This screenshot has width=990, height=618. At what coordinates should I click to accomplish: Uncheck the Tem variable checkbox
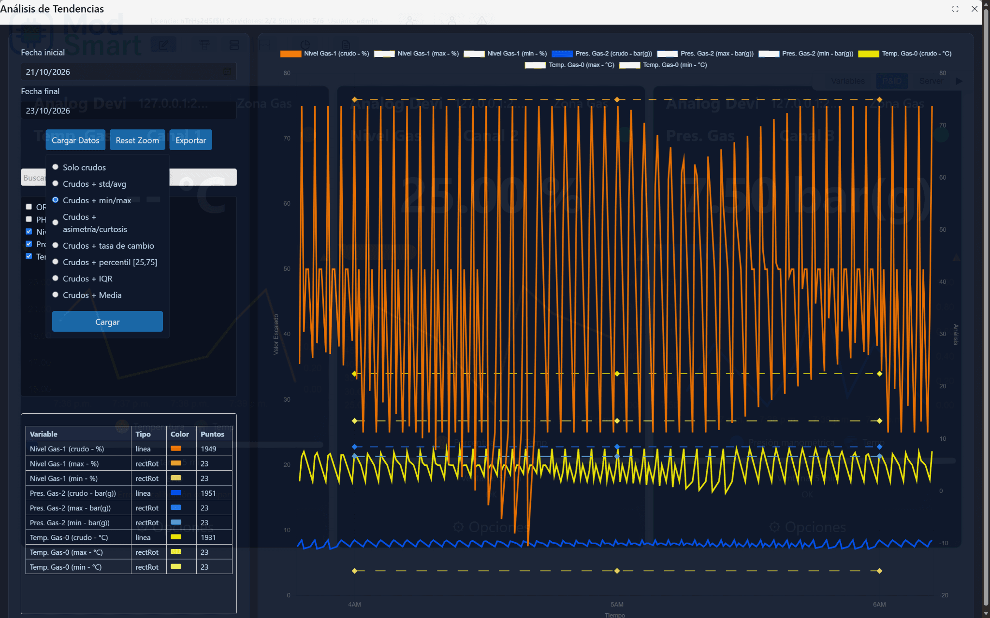point(29,256)
